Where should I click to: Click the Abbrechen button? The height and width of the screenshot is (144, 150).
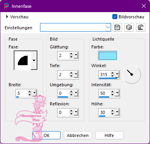(x=78, y=135)
